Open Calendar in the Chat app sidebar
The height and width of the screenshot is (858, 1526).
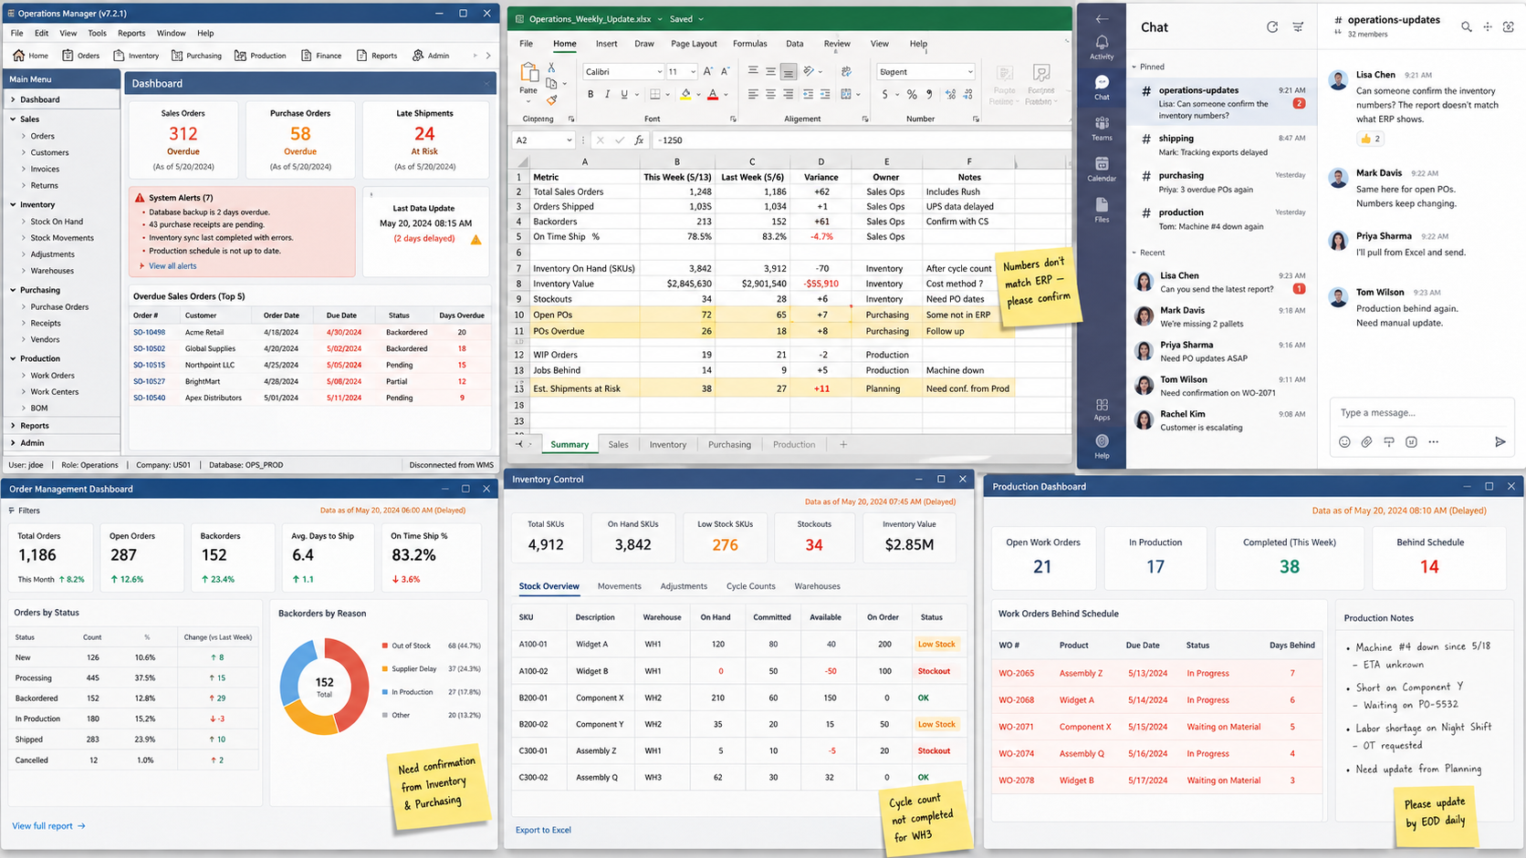1102,169
